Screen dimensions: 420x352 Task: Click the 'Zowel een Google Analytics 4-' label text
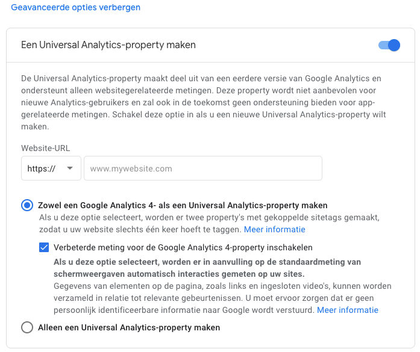click(x=183, y=205)
